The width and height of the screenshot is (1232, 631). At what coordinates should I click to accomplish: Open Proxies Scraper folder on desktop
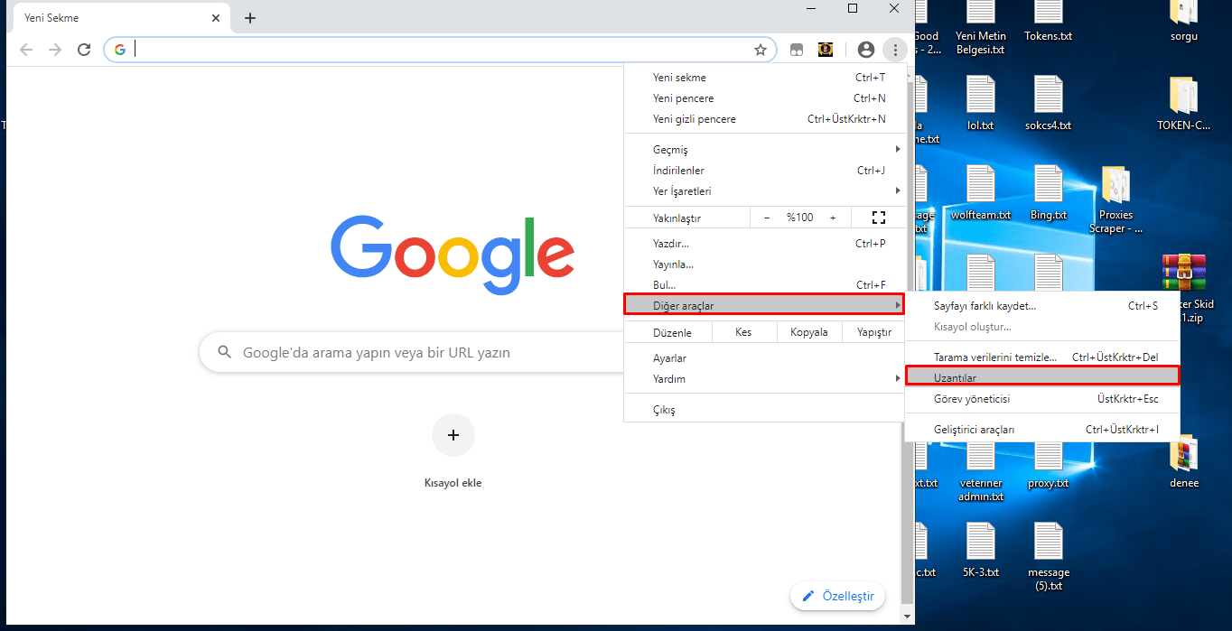1115,199
